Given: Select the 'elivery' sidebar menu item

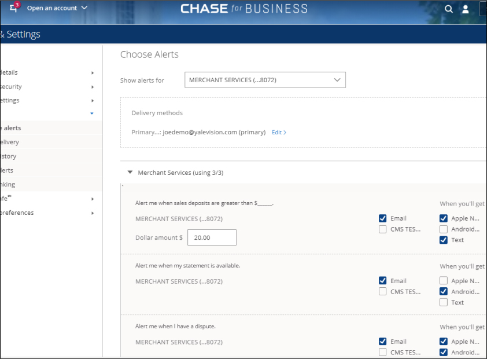Looking at the screenshot, I should 51,142.
